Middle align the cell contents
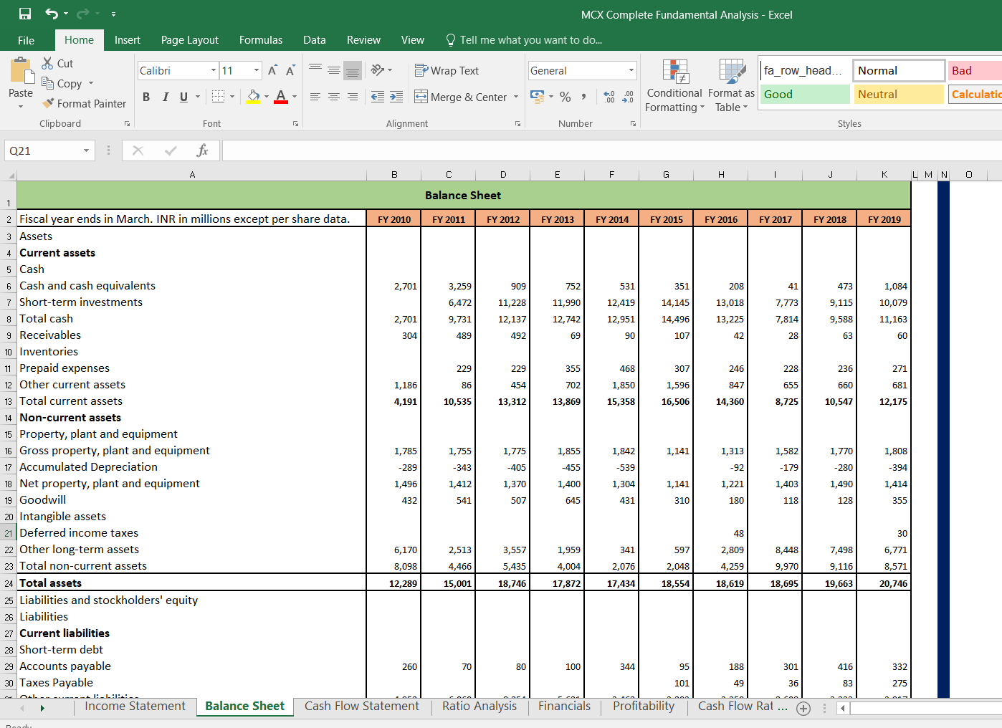The height and width of the screenshot is (728, 1002). coord(334,70)
